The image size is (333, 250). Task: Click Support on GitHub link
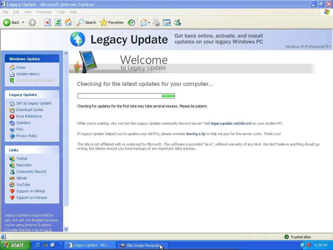click(31, 191)
